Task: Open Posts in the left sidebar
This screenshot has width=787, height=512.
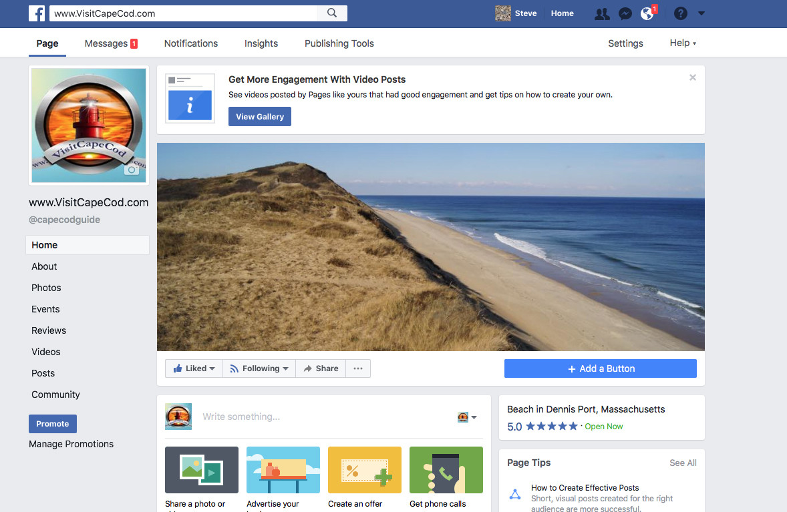Action: pos(43,373)
